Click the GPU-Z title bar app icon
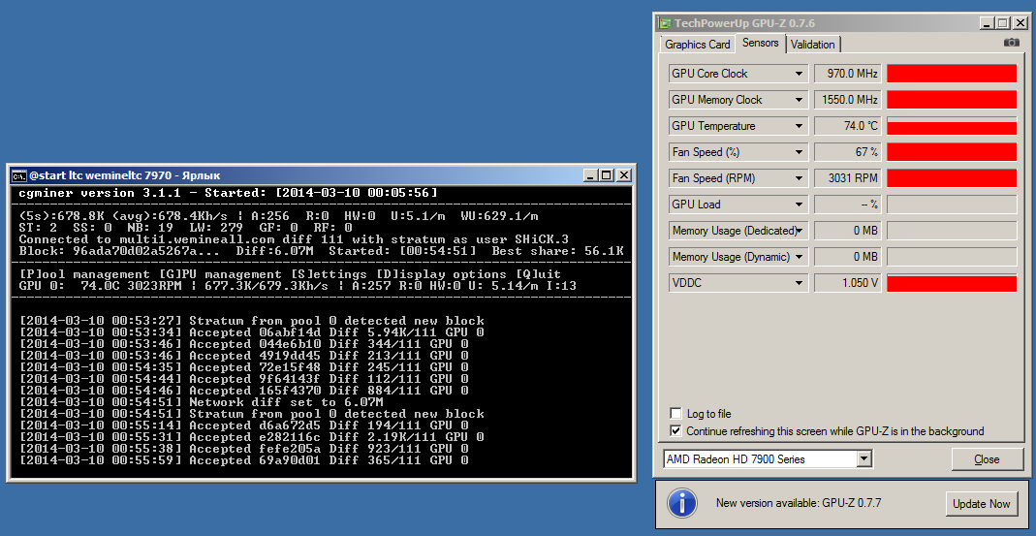The image size is (1036, 536). pos(664,24)
